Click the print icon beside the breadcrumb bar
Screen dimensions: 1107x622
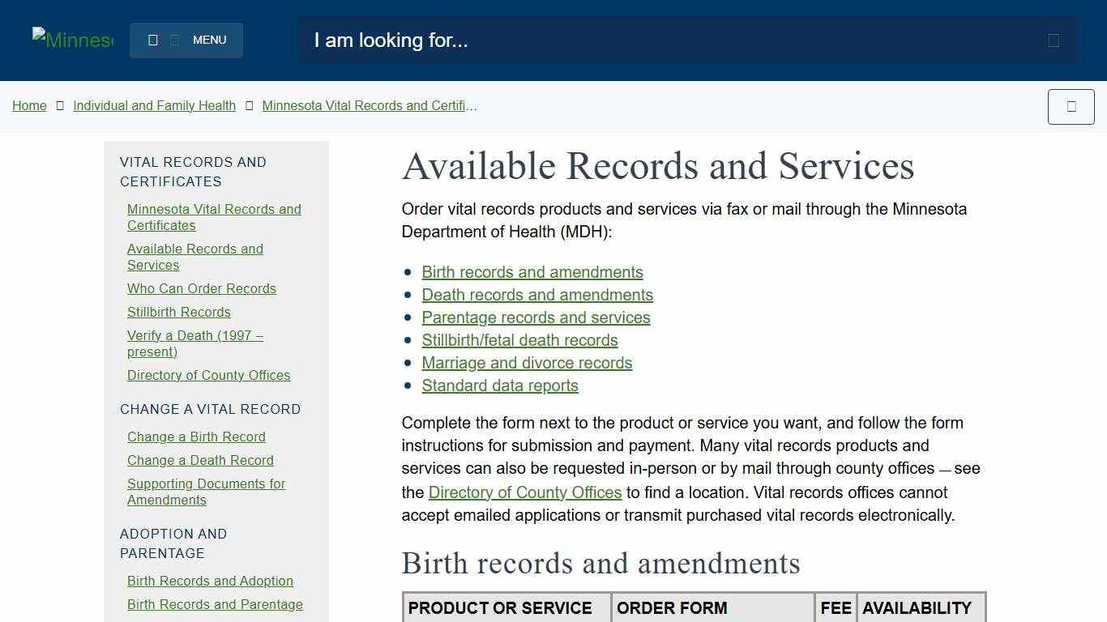pos(1071,106)
